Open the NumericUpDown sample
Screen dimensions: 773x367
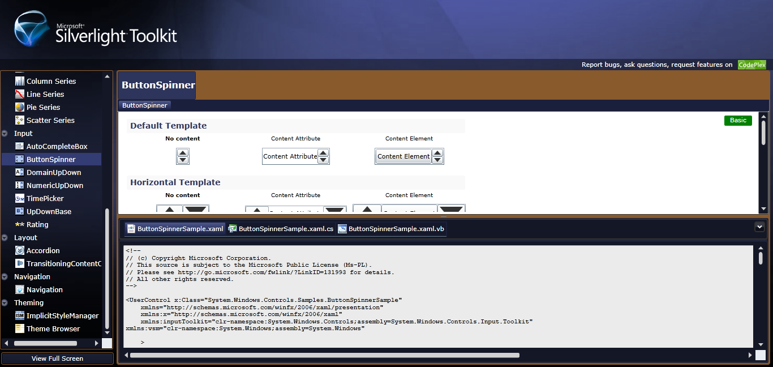[55, 185]
